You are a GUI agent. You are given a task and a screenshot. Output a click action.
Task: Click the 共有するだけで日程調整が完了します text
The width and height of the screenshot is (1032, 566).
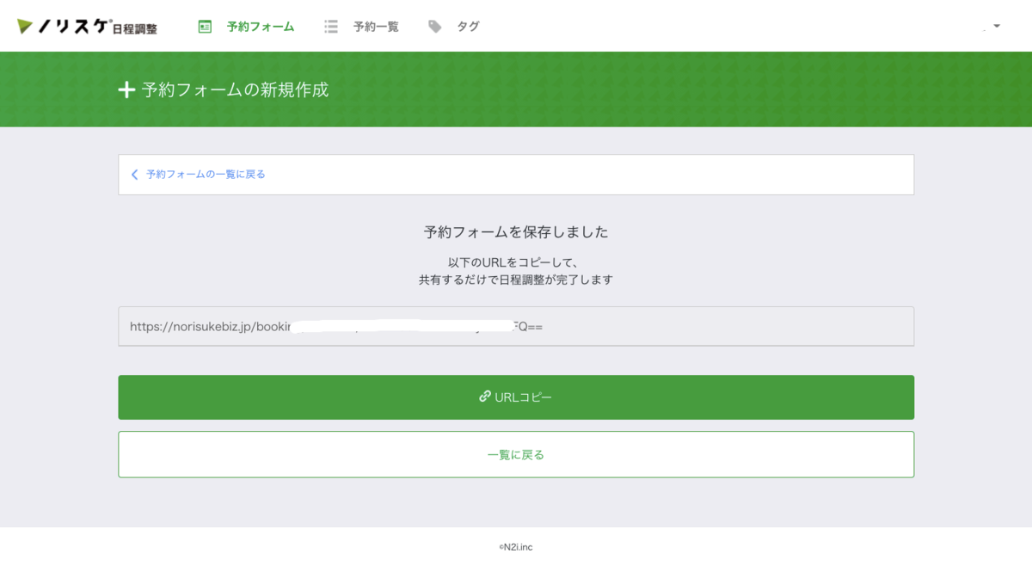point(516,280)
